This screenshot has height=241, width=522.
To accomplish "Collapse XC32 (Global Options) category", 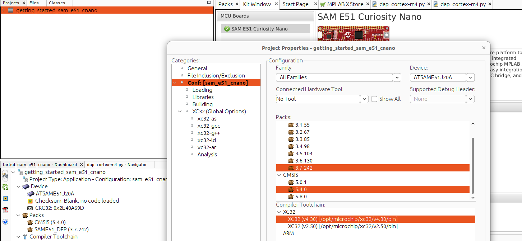I will click(180, 112).
